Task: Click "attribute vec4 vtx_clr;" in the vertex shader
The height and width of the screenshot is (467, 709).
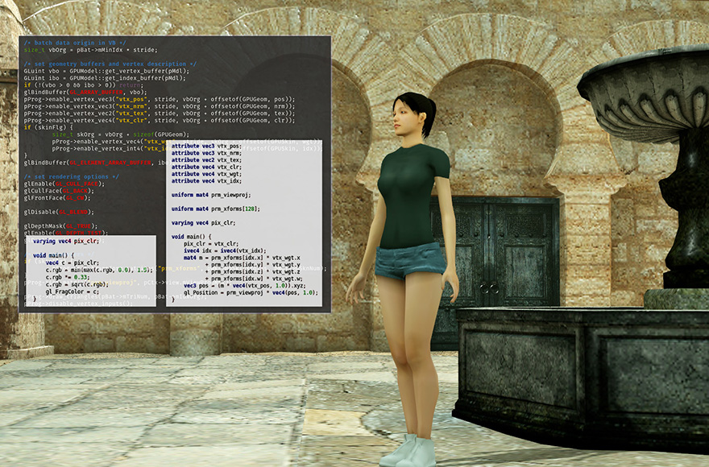Action: pos(206,167)
